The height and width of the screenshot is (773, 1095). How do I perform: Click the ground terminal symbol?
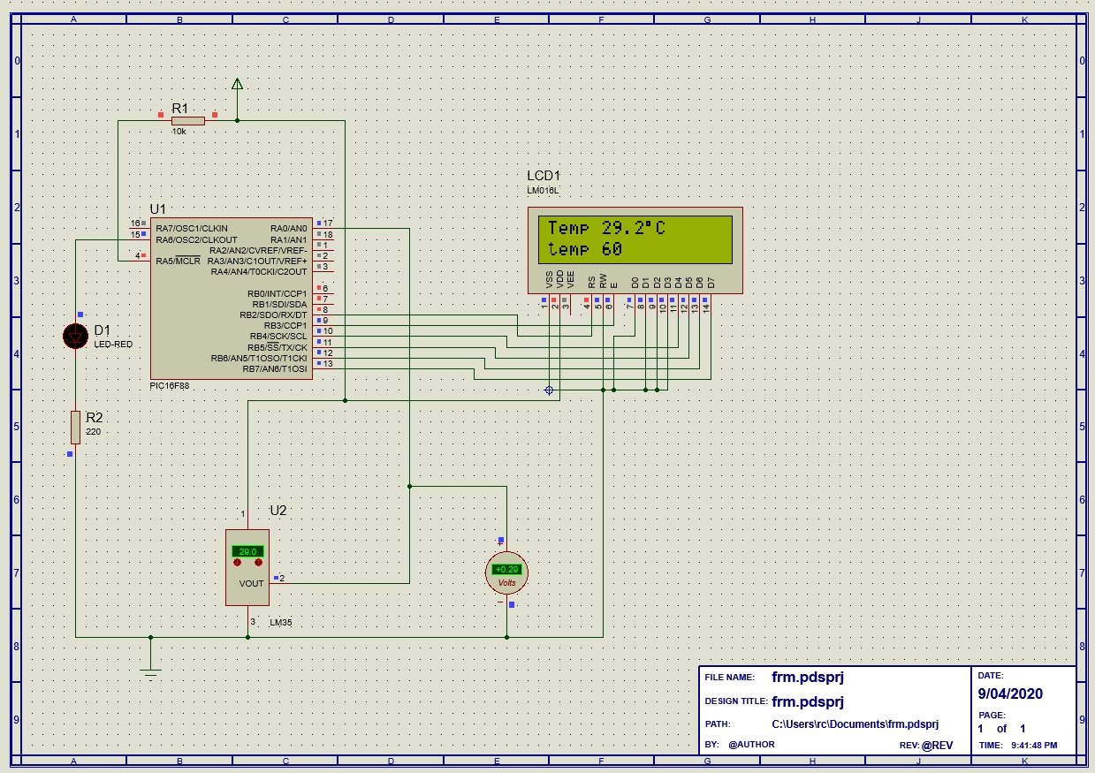(x=151, y=670)
